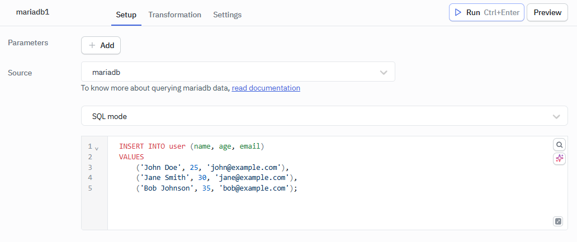Open the search icon in the SQL editor
The image size is (577, 242).
pos(559,145)
